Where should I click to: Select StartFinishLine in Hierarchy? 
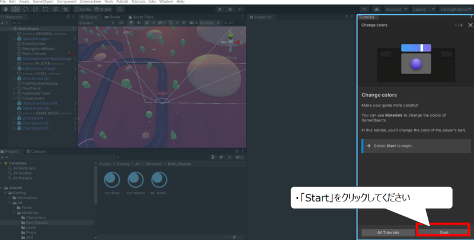[x=36, y=108]
